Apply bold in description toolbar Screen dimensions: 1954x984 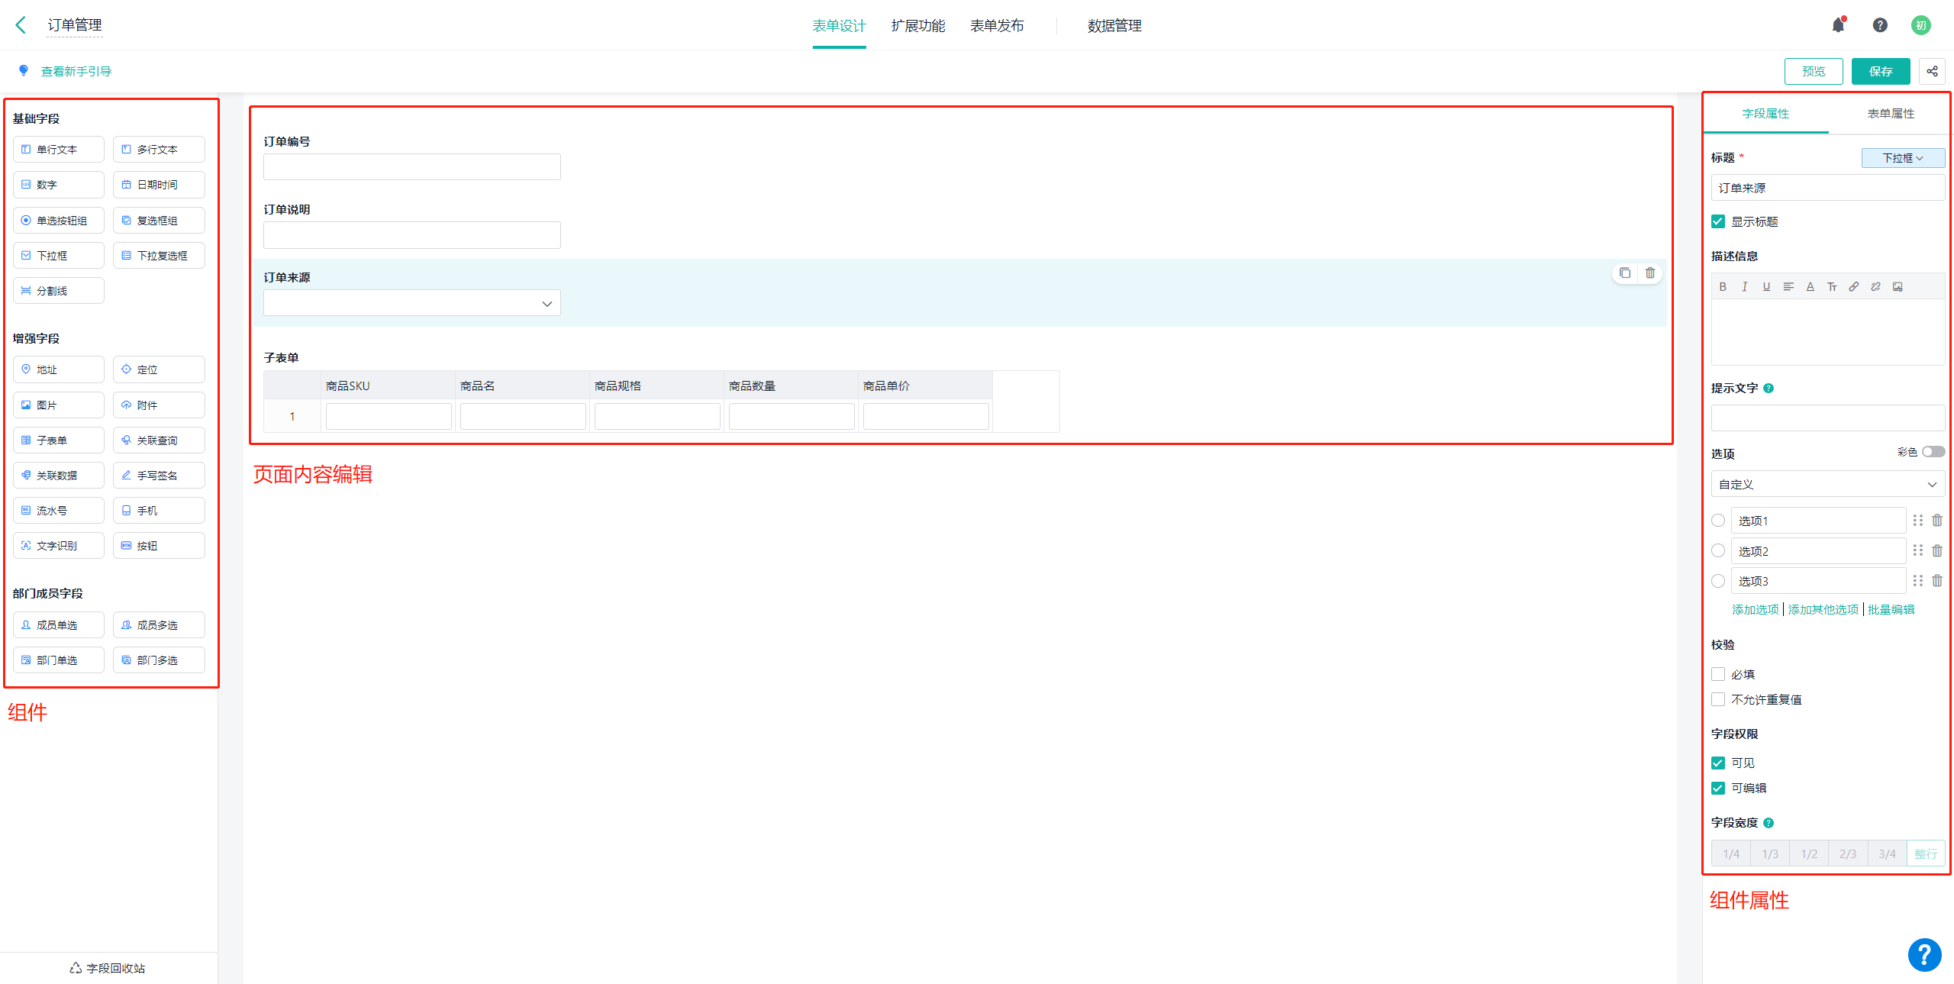click(x=1723, y=287)
